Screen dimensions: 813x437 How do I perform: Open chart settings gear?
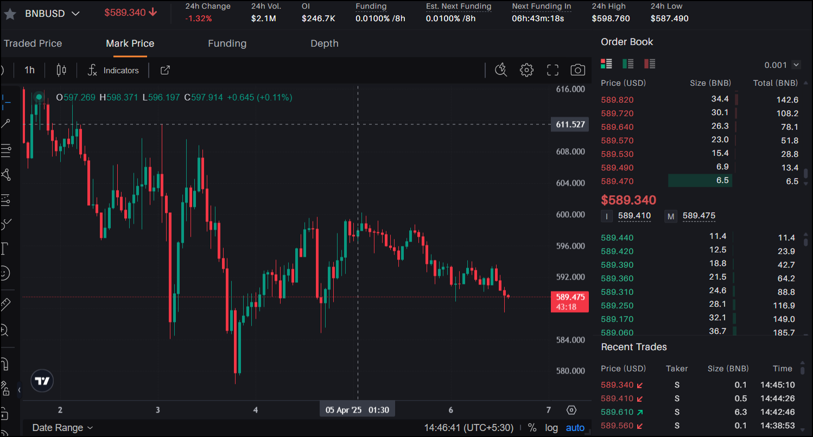tap(526, 70)
